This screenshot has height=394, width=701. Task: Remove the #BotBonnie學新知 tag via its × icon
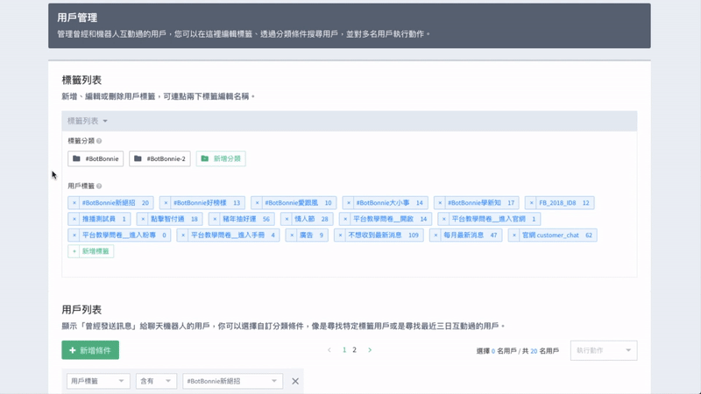point(440,203)
